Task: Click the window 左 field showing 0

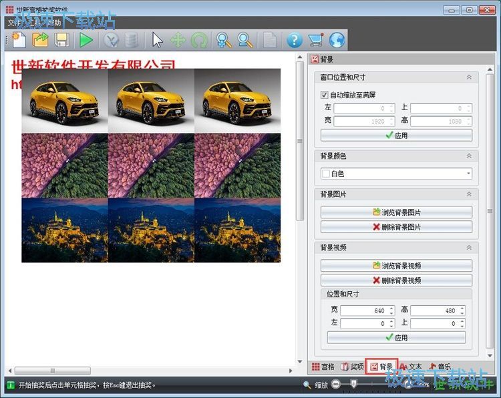Action: pos(364,108)
